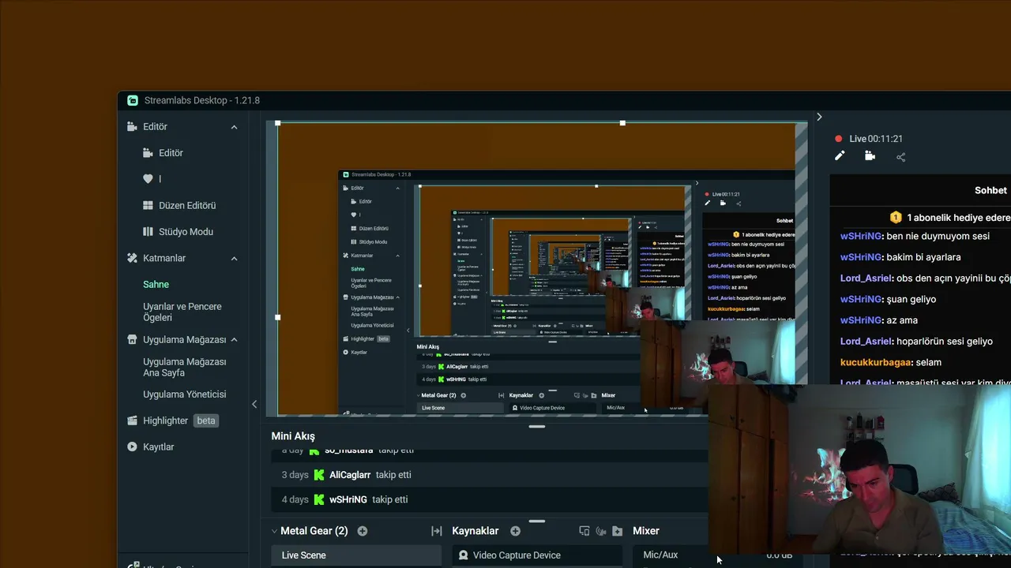Click the gold gift badge in chat

(x=896, y=217)
